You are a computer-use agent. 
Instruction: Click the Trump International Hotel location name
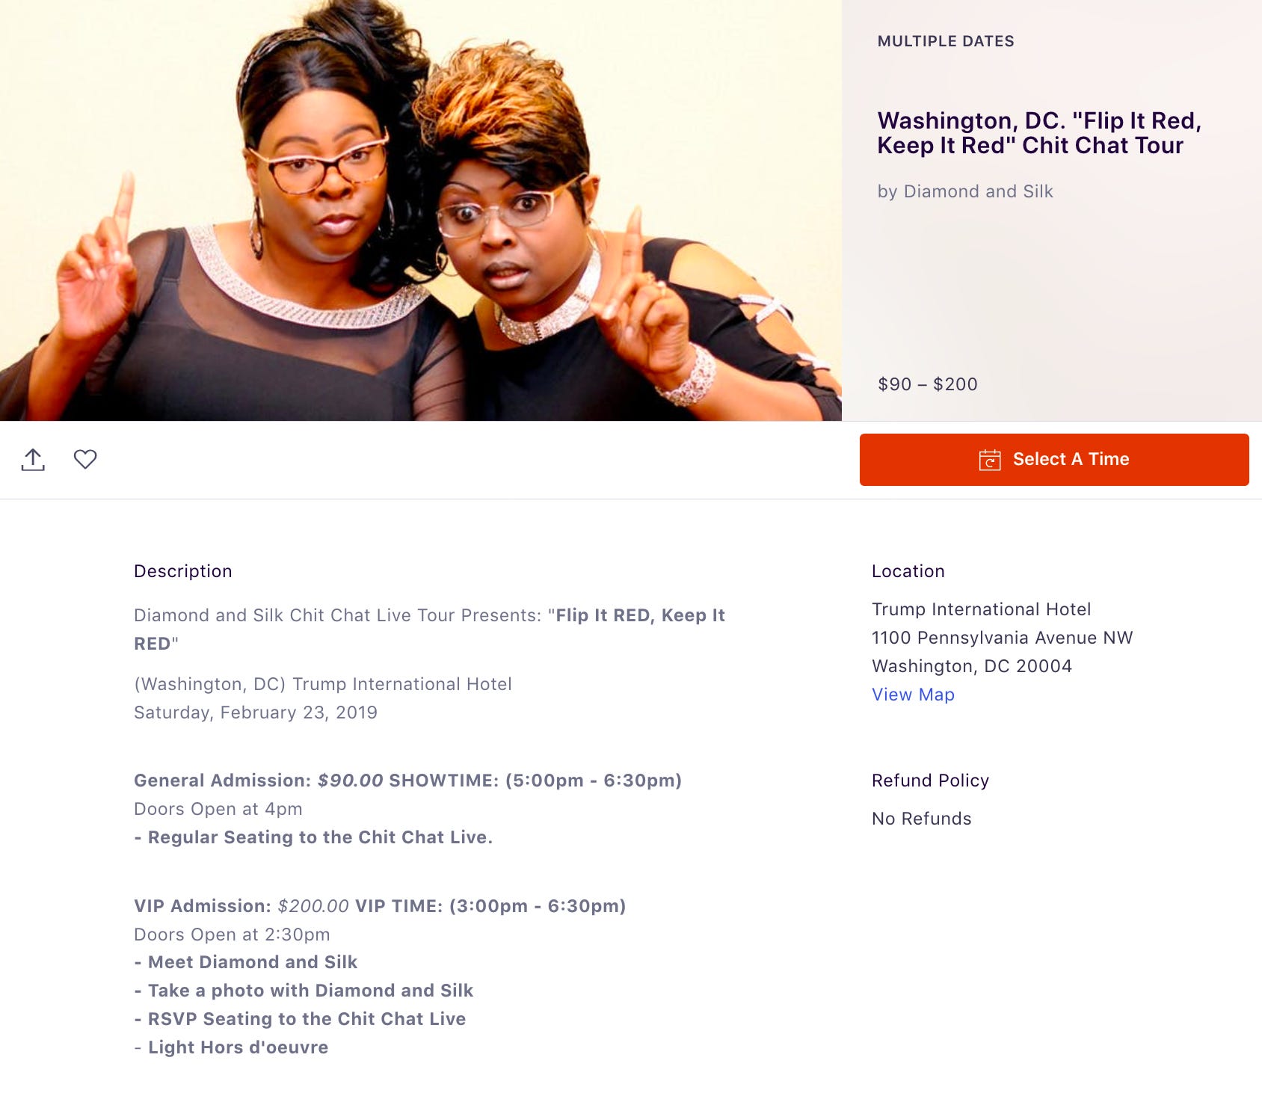click(x=982, y=609)
